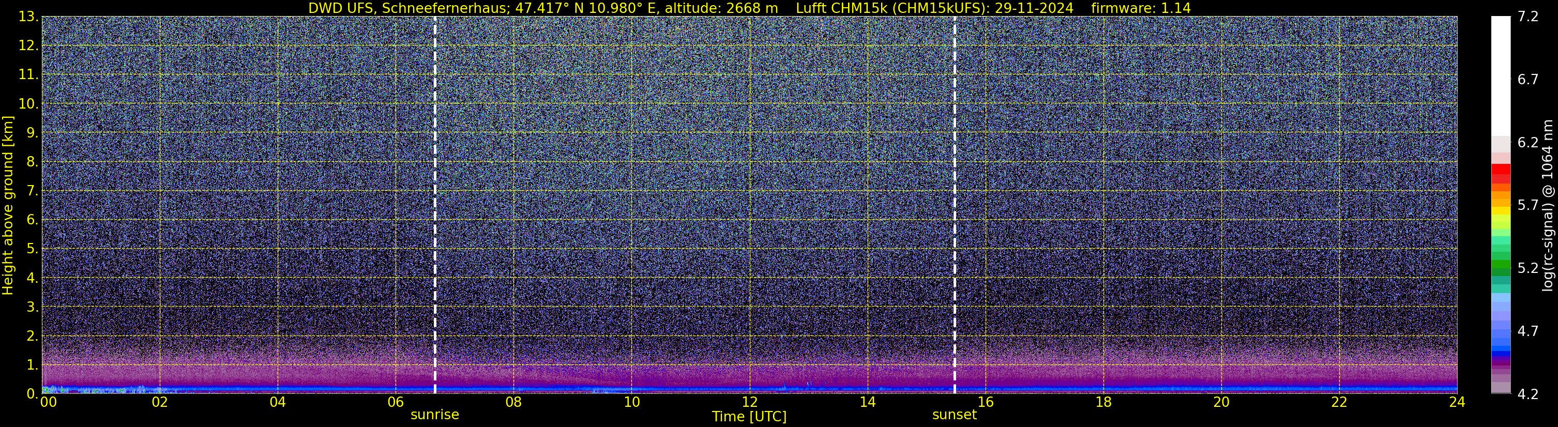Click the time axis tick label '06'

[396, 402]
